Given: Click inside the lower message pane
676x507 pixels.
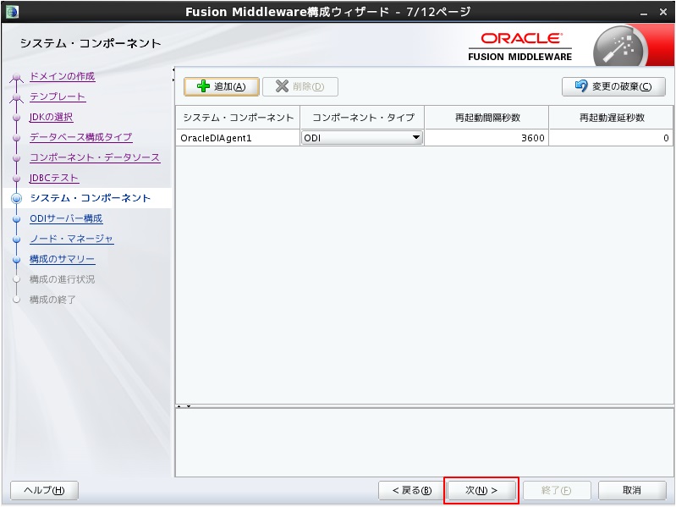Looking at the screenshot, I should coord(424,443).
